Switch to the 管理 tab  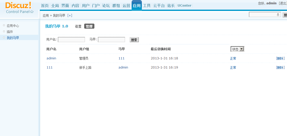point(89,26)
